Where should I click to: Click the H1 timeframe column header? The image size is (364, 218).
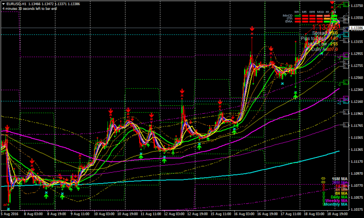(x=327, y=11)
